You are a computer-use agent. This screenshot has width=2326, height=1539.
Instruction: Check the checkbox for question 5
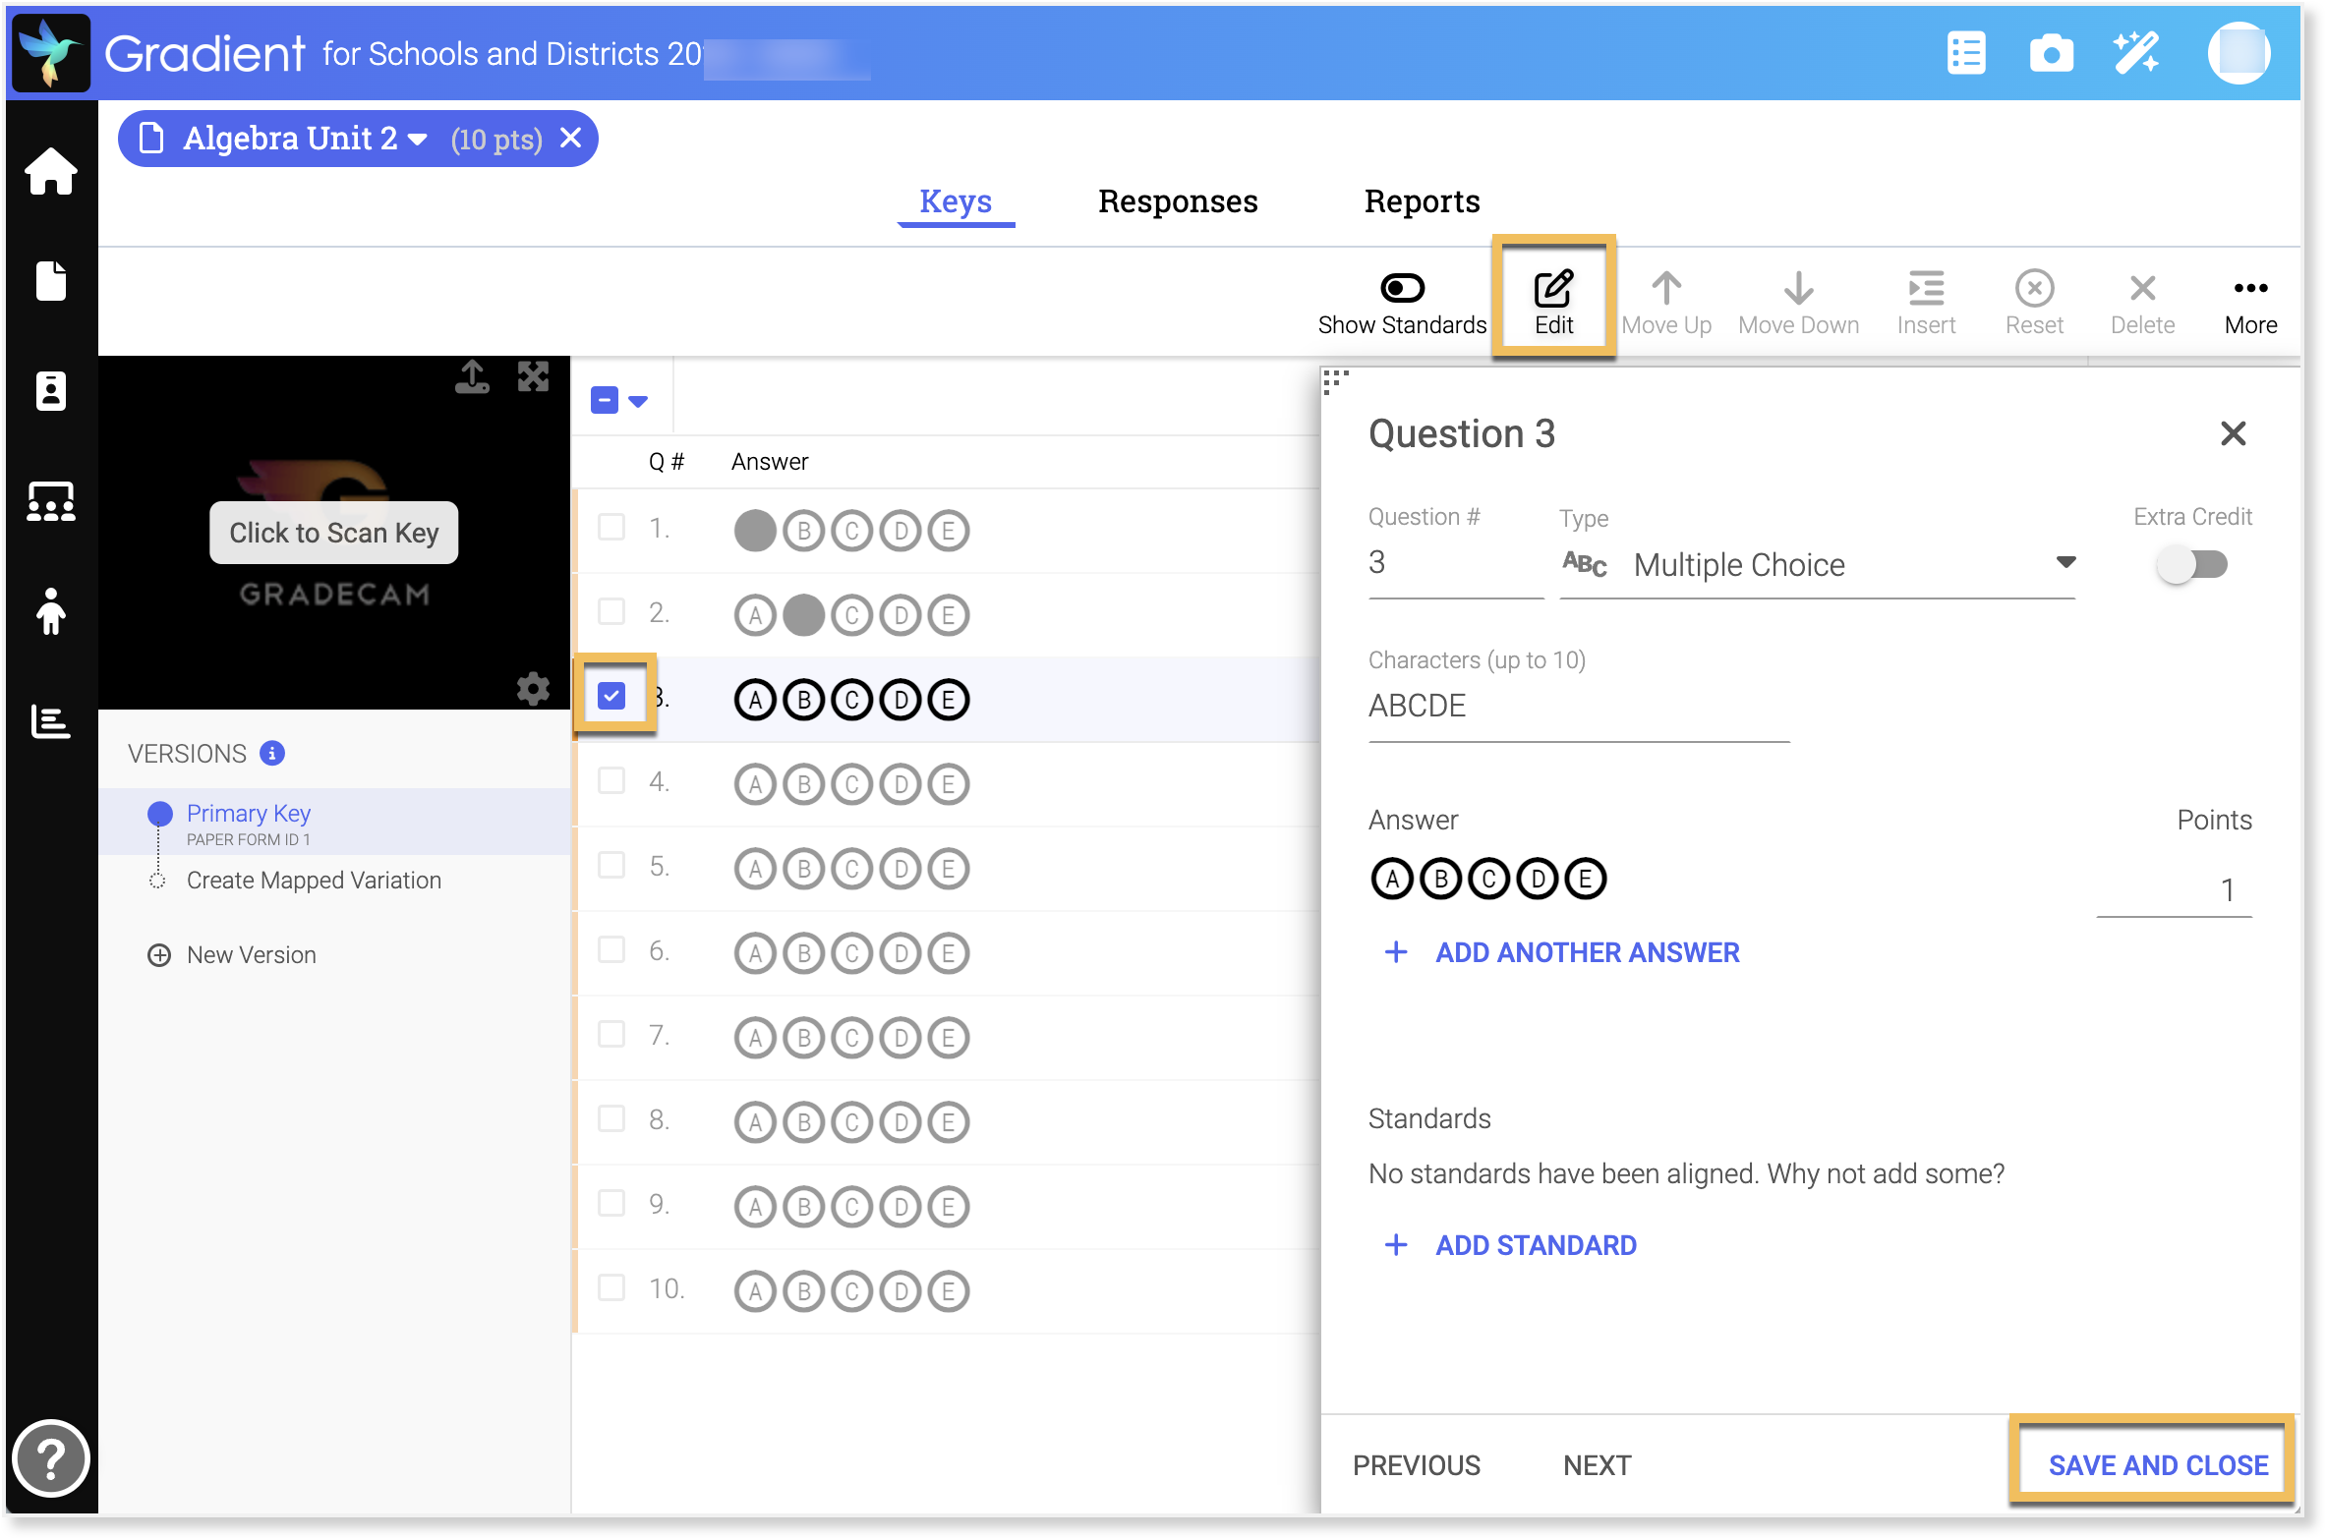coord(611,866)
